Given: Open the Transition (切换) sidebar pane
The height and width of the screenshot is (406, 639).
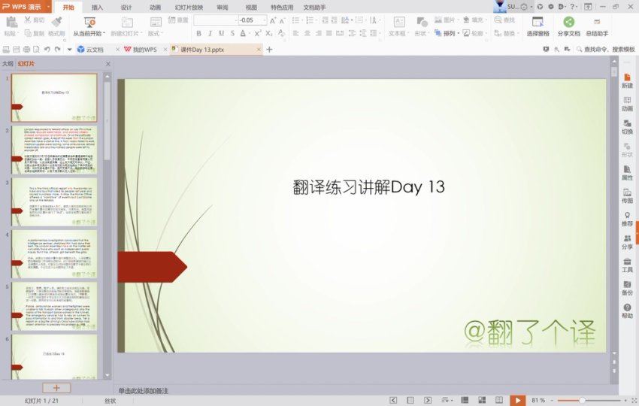Looking at the screenshot, I should pos(627,127).
